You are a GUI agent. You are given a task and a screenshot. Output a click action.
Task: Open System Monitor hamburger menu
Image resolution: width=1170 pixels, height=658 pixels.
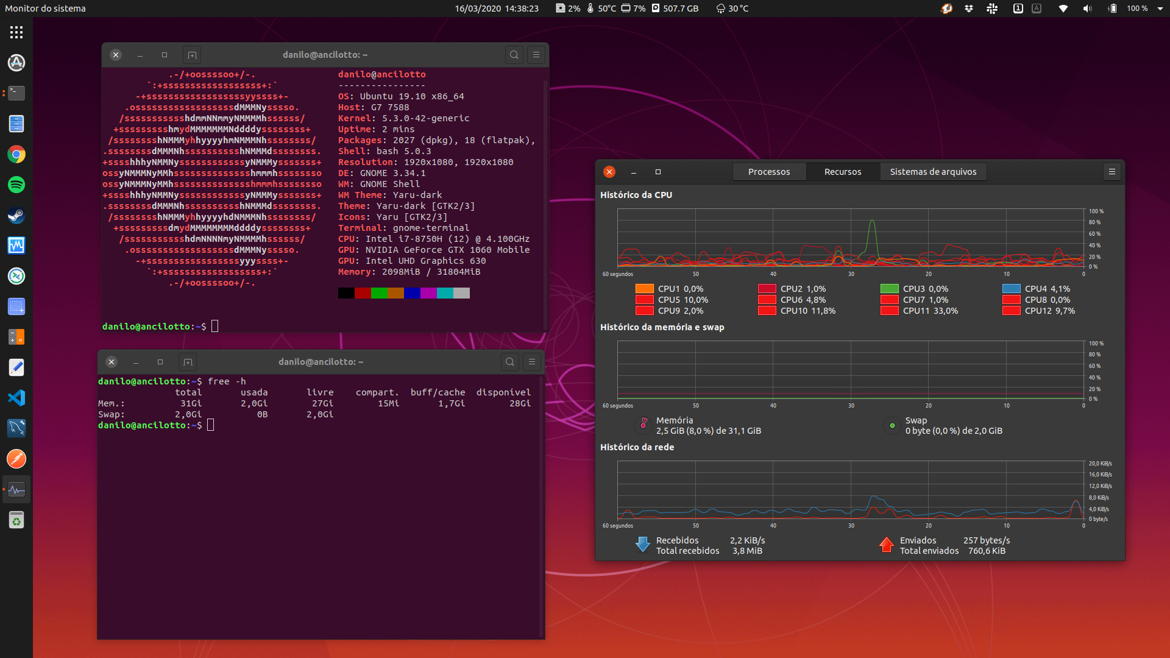(1112, 172)
